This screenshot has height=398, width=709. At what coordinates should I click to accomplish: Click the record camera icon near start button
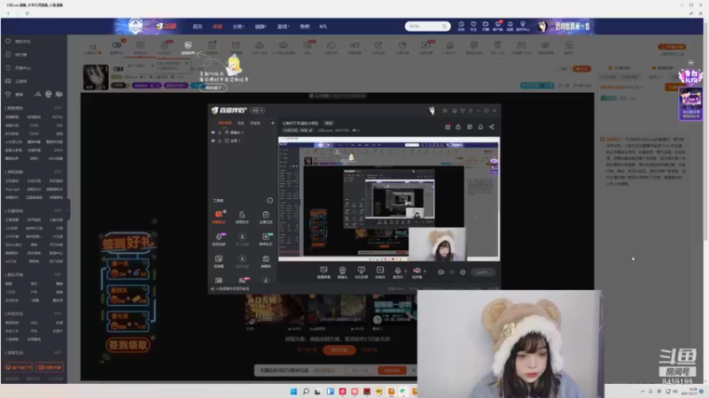pos(440,272)
